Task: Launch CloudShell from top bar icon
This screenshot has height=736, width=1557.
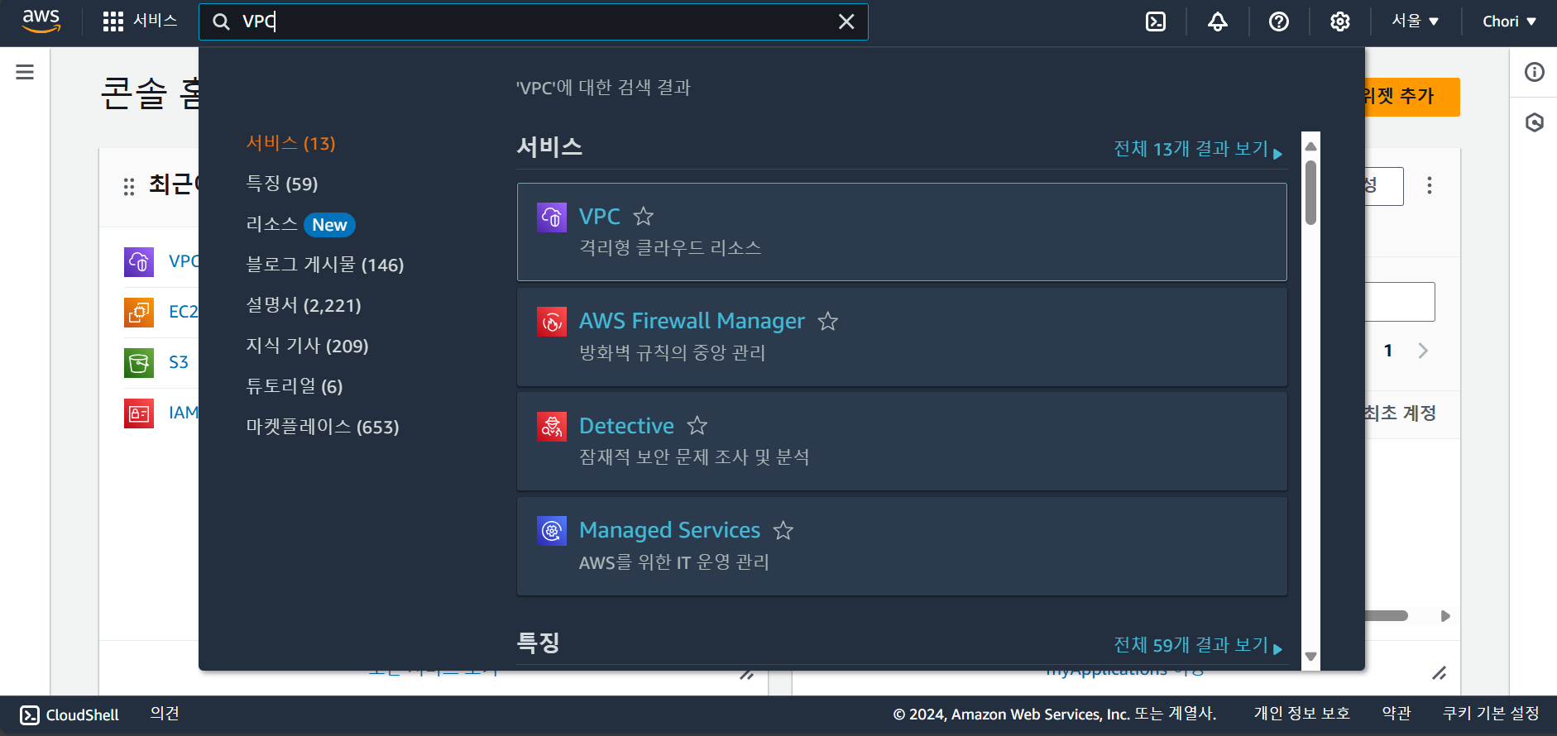Action: pos(1156,22)
